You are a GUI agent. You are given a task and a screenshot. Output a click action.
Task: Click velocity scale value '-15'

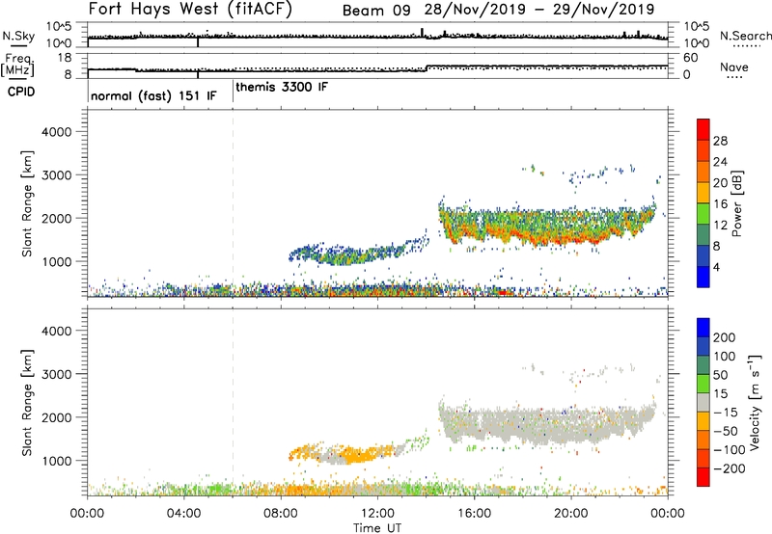point(726,412)
